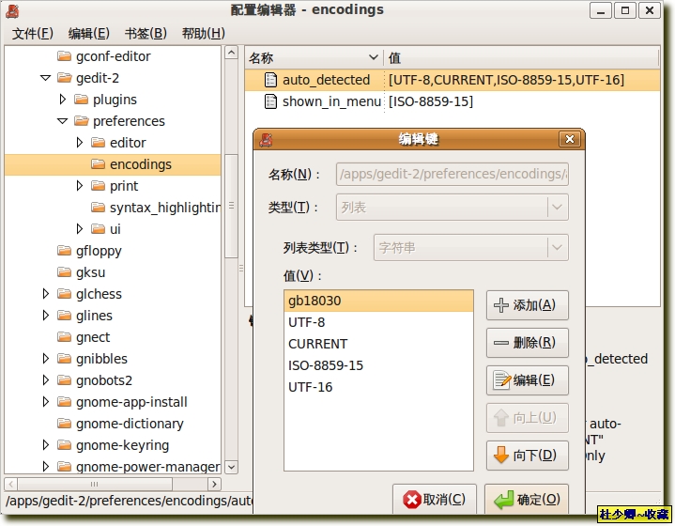Click the 值 column header

(x=521, y=57)
